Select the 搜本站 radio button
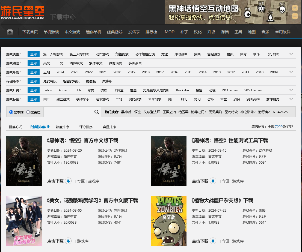This screenshot has width=302, height=252. point(11,112)
